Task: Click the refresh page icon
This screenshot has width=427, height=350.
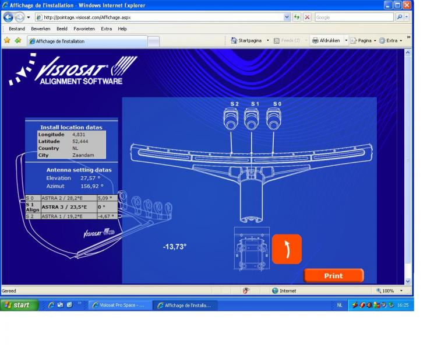Action: [x=297, y=17]
